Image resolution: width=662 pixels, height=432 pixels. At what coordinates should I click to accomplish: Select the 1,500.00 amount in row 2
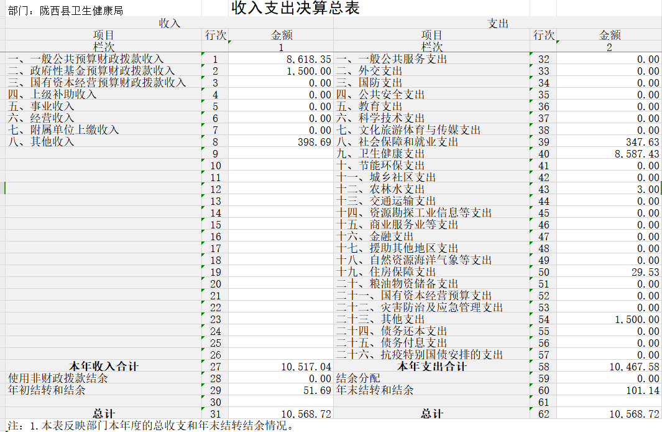point(308,72)
